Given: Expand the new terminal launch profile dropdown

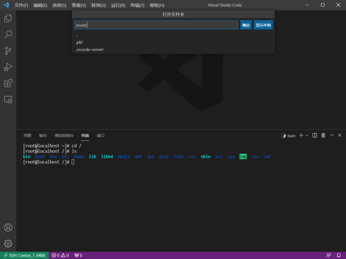Looking at the screenshot, I should tap(307, 136).
